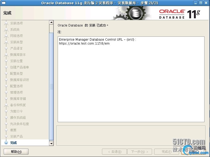210x157 pixels.
Task: Click the 概要 step marker in sidebar
Action: tap(6, 130)
